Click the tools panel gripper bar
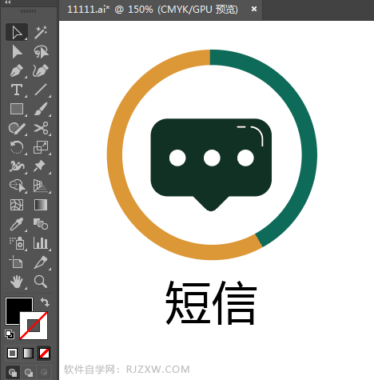Image resolution: width=374 pixels, height=380 pixels. click(28, 11)
